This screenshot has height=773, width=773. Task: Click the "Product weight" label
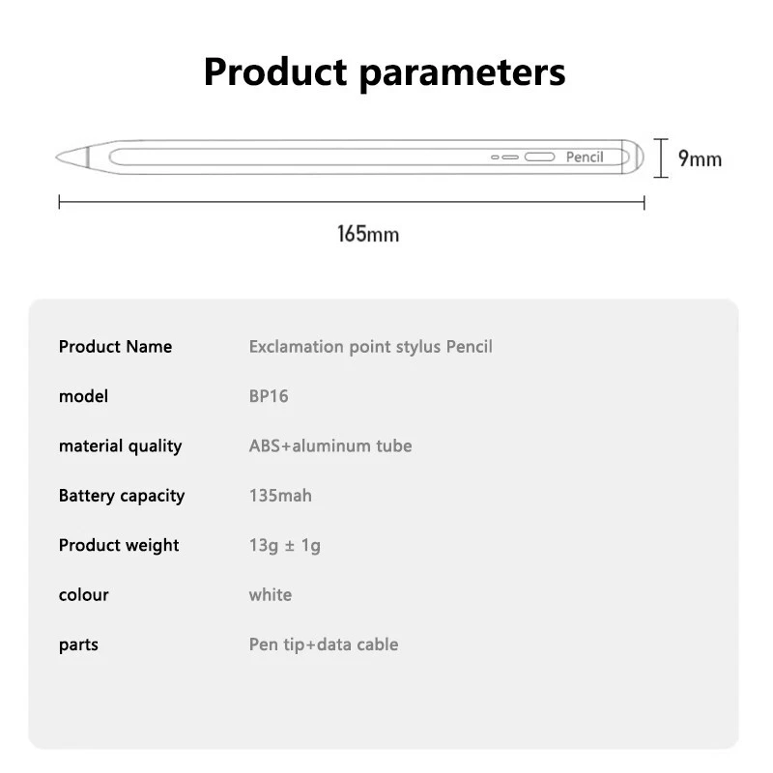(x=119, y=545)
